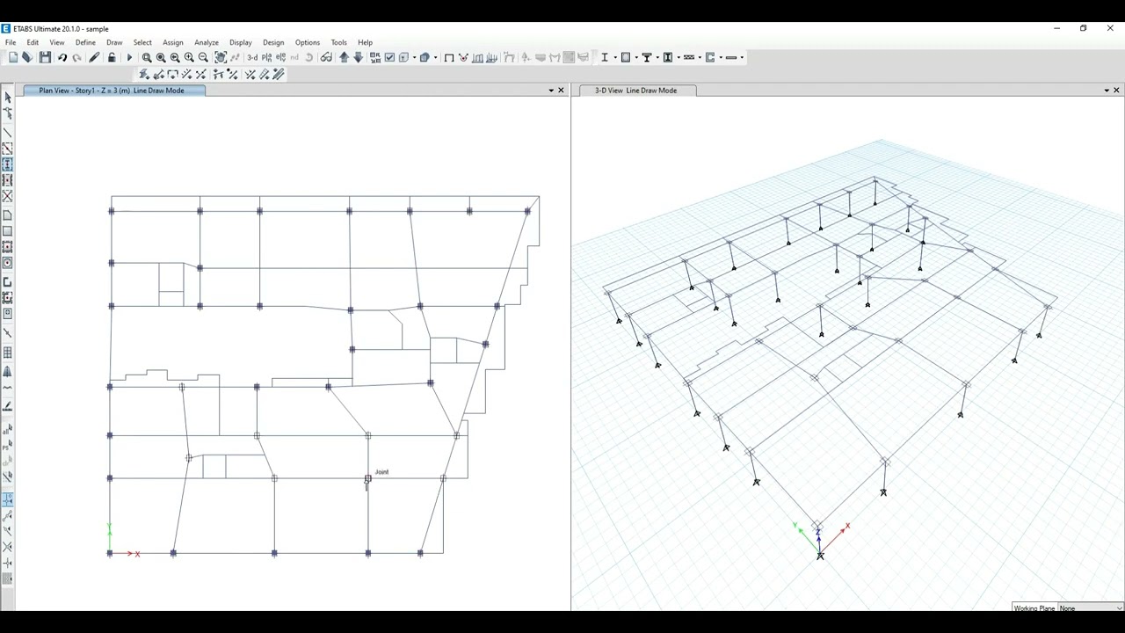
Task: Select the Quick Draw Braces tool
Action: tap(8, 196)
